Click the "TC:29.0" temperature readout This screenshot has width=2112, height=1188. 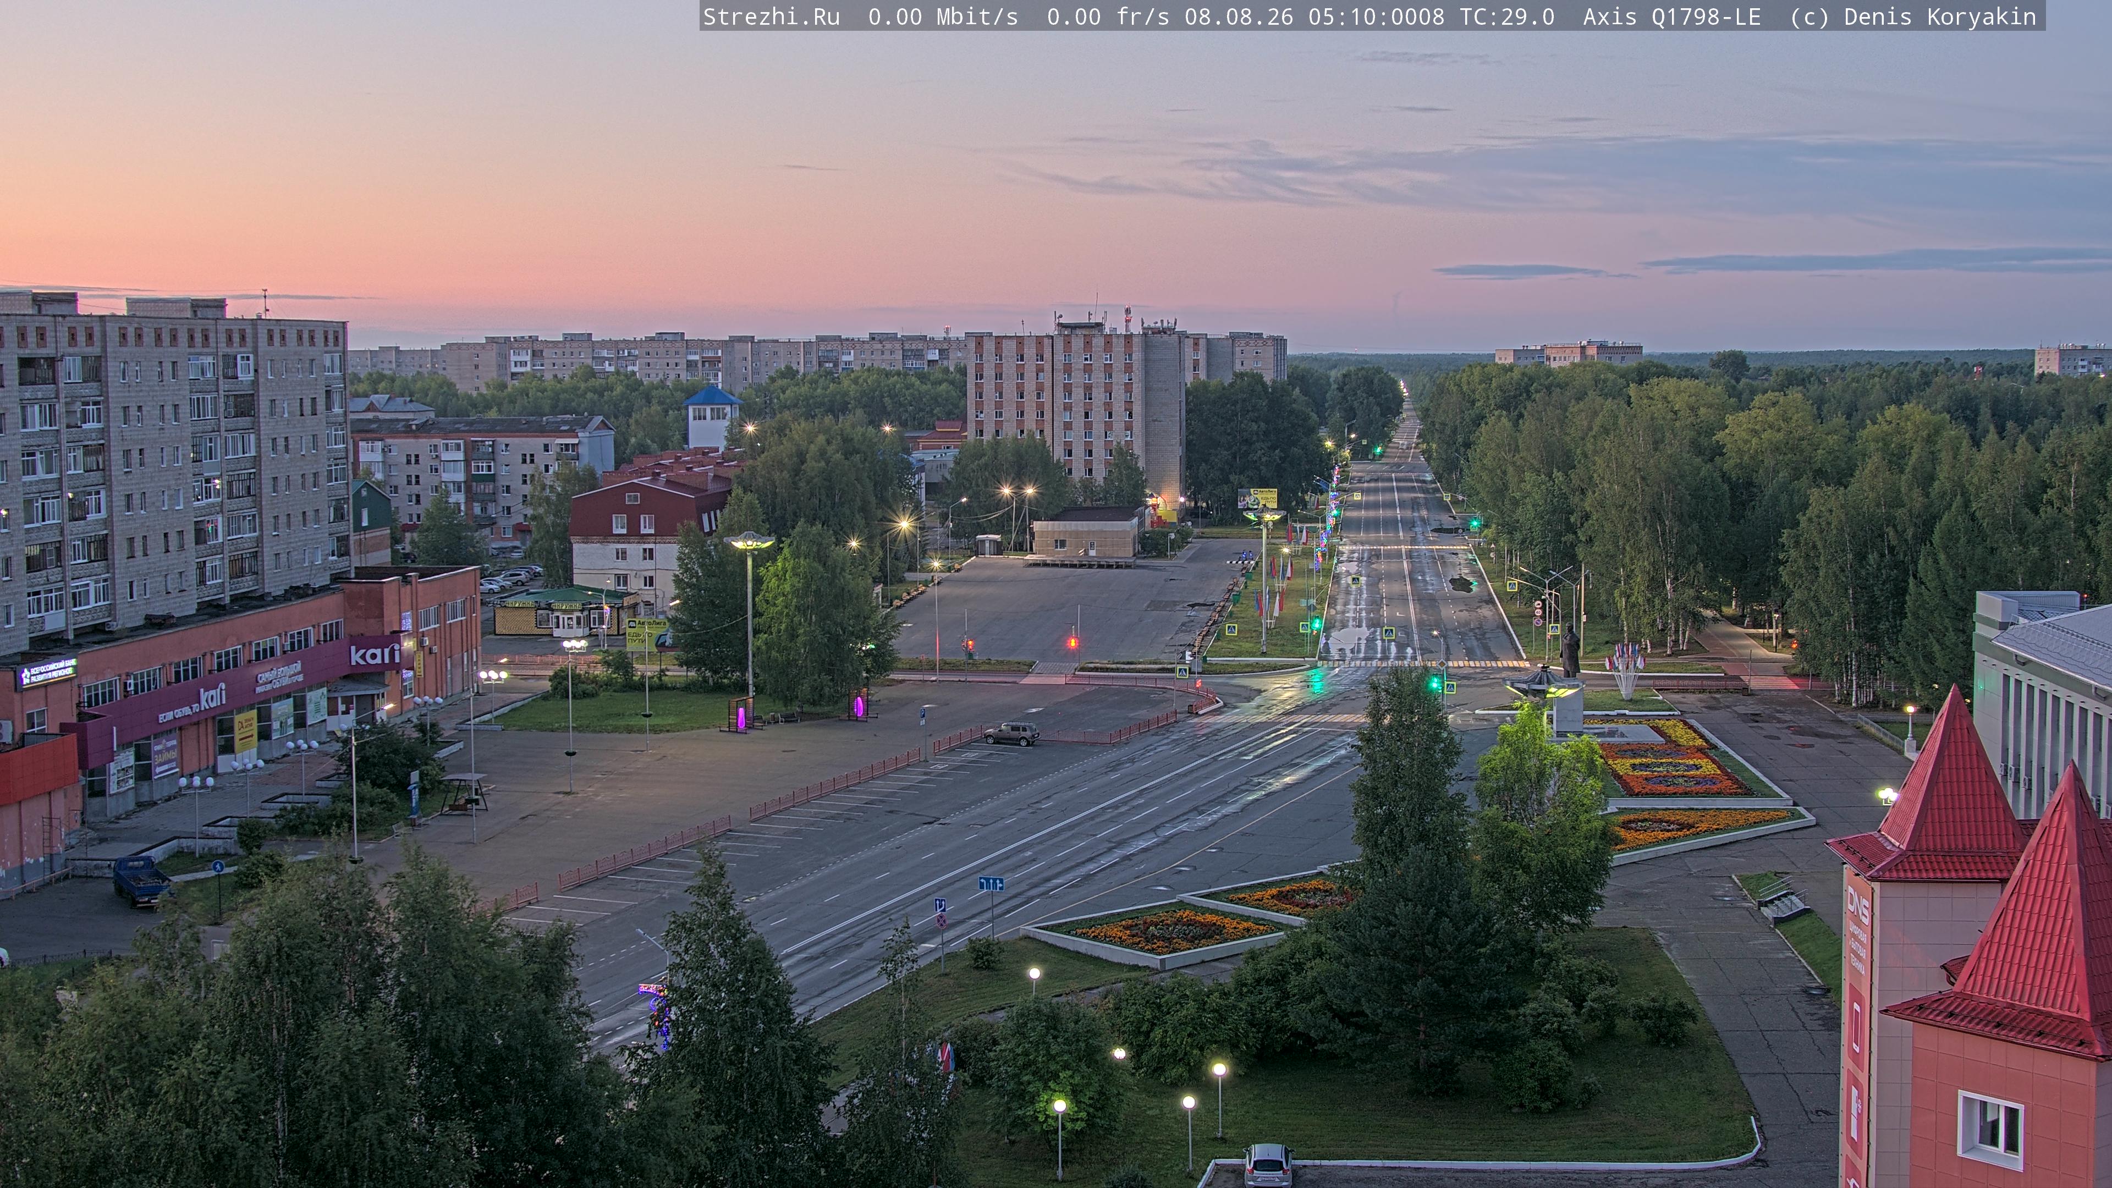coord(1507,17)
